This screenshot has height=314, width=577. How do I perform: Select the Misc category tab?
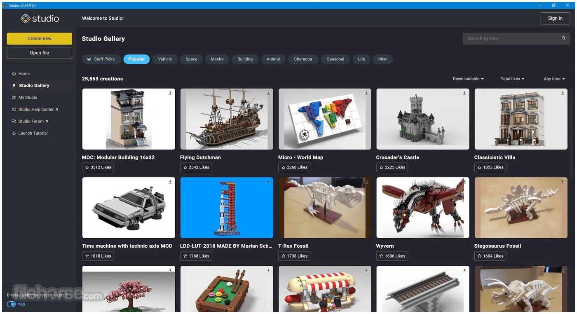pyautogui.click(x=383, y=59)
